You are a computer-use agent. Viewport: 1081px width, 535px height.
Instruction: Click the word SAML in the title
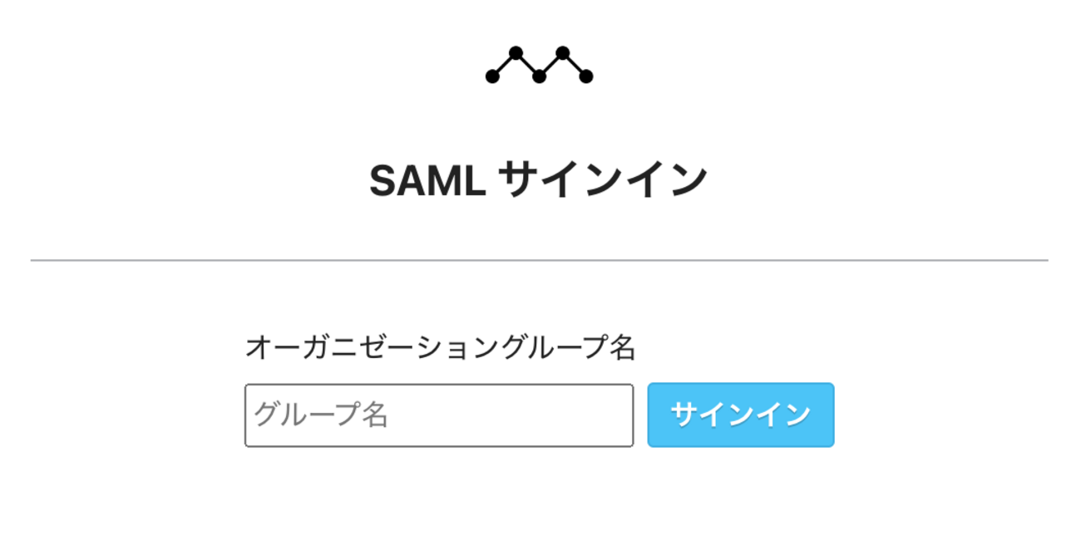(427, 180)
